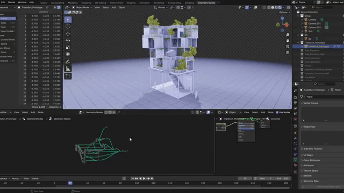This screenshot has width=344, height=193.
Task: Expand the Color Attributes panel
Action: click(x=311, y=160)
